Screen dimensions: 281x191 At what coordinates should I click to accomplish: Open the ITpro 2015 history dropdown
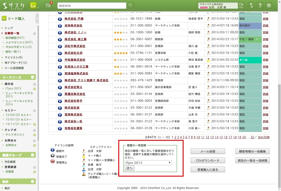tap(148, 162)
